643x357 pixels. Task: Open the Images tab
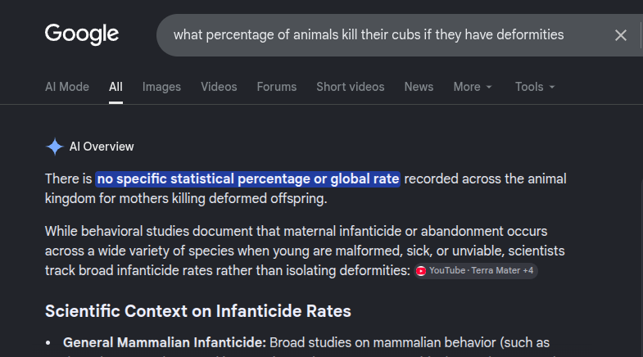point(161,87)
